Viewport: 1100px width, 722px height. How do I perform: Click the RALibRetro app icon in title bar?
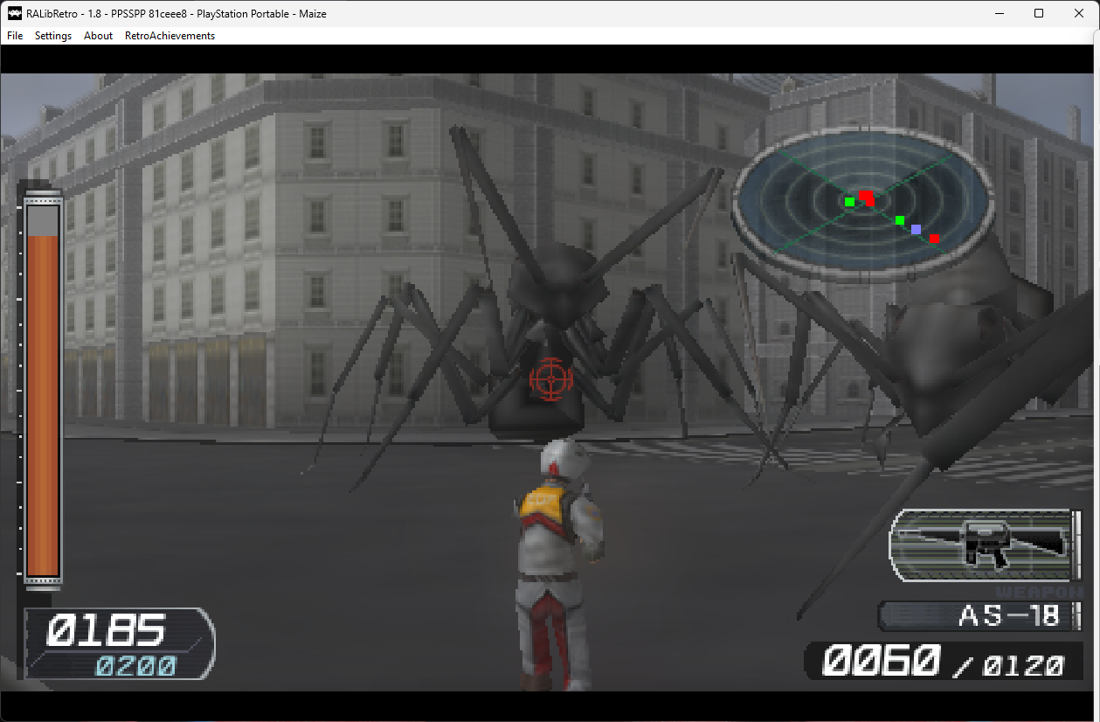tap(15, 13)
